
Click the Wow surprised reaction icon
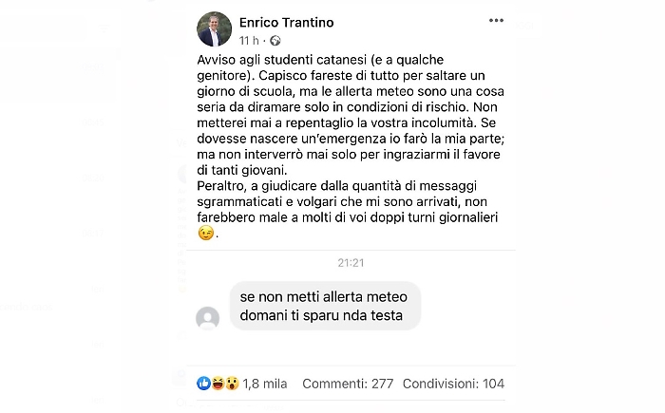click(231, 384)
